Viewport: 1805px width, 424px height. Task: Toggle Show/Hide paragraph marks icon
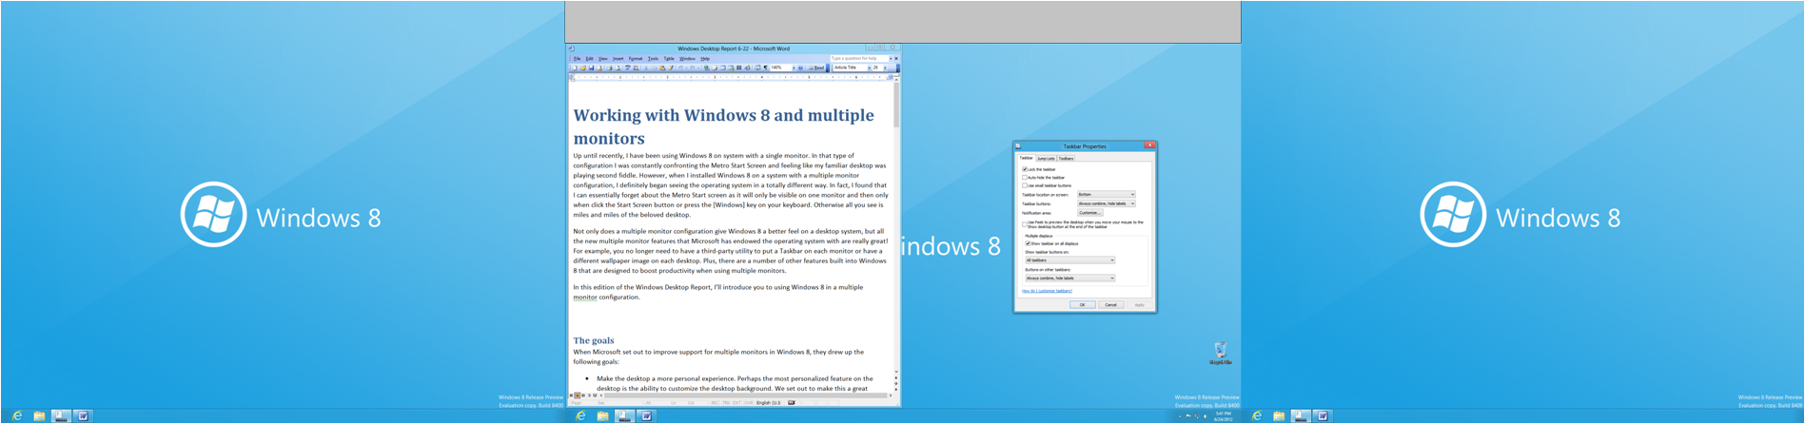click(x=765, y=68)
